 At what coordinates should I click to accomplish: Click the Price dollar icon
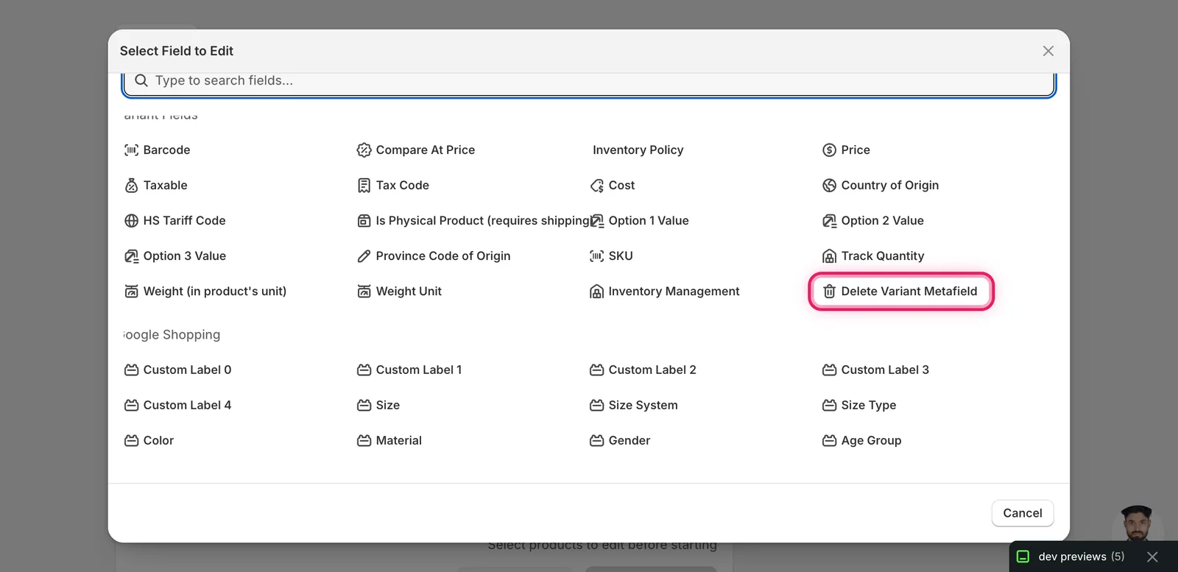829,150
